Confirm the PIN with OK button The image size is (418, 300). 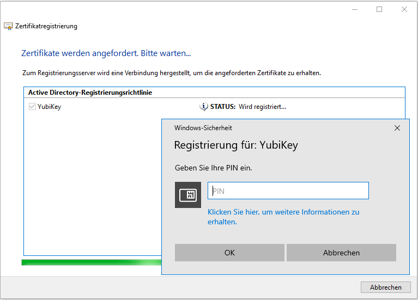(229, 253)
